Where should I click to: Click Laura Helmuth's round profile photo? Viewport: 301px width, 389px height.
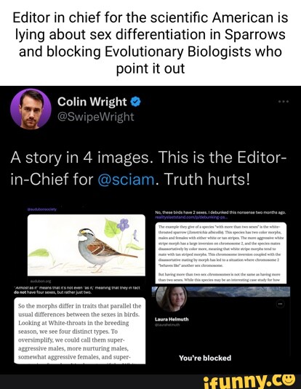(x=172, y=298)
